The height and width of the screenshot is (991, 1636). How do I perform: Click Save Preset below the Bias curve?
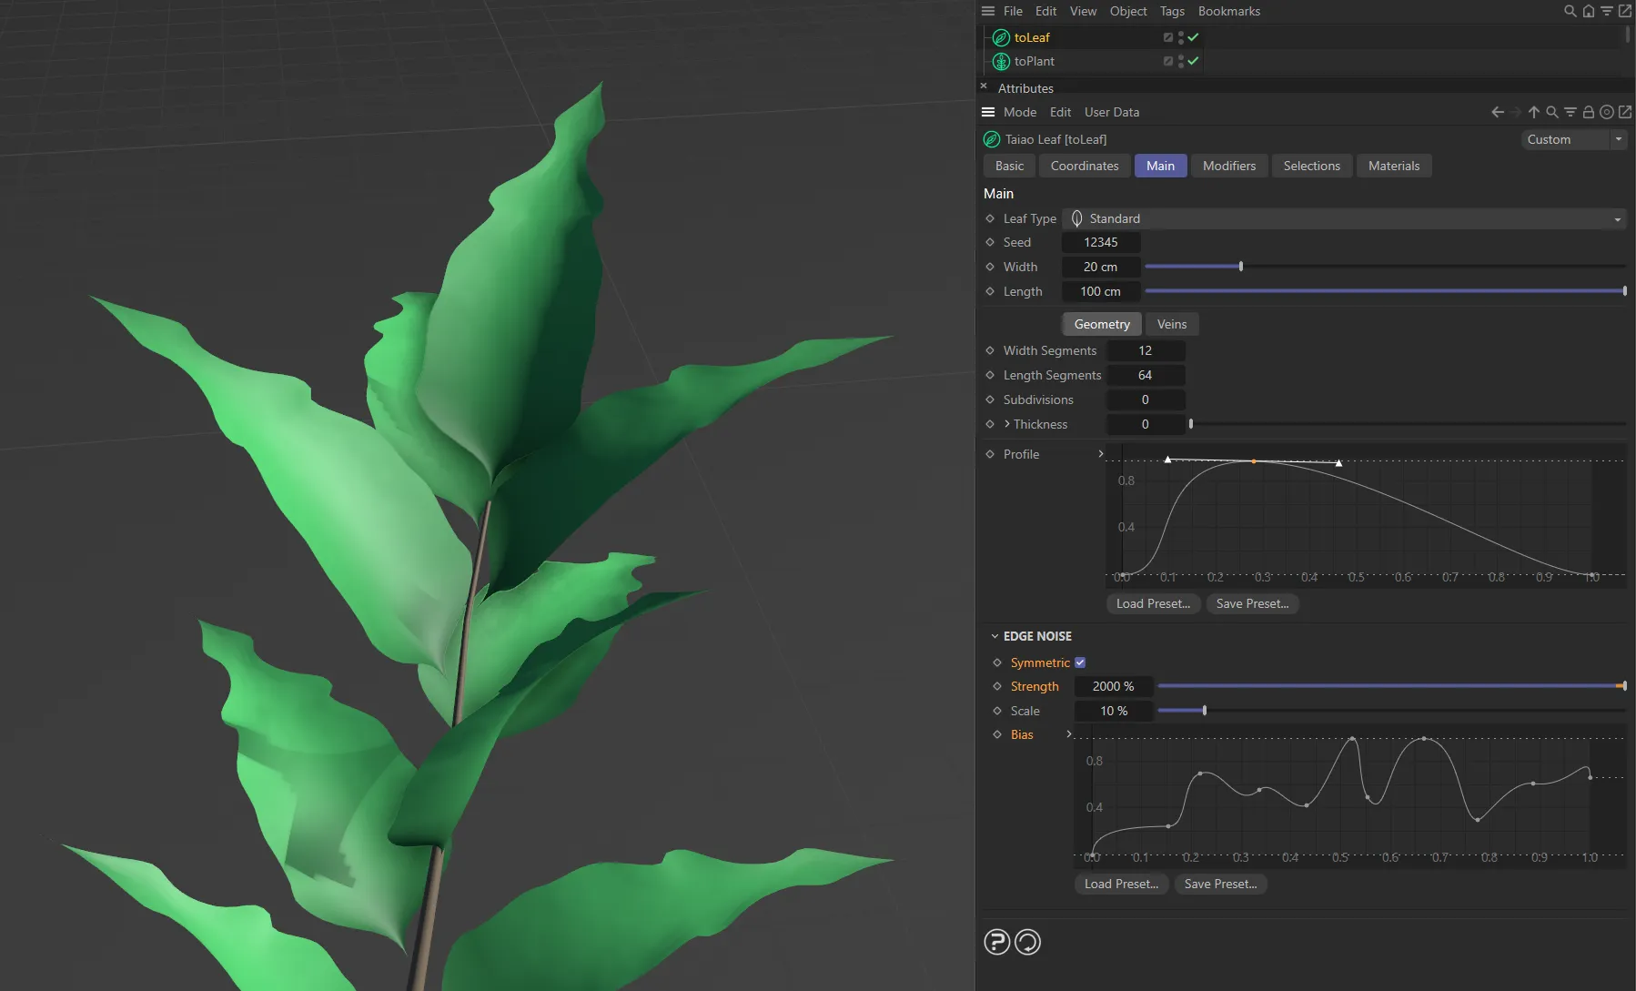click(1220, 884)
